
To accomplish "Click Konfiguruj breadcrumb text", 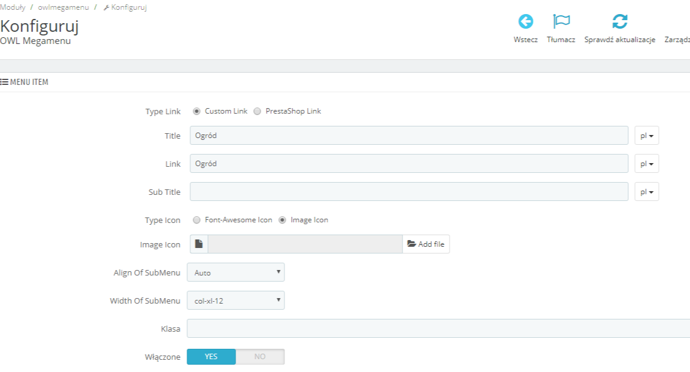I will point(129,7).
